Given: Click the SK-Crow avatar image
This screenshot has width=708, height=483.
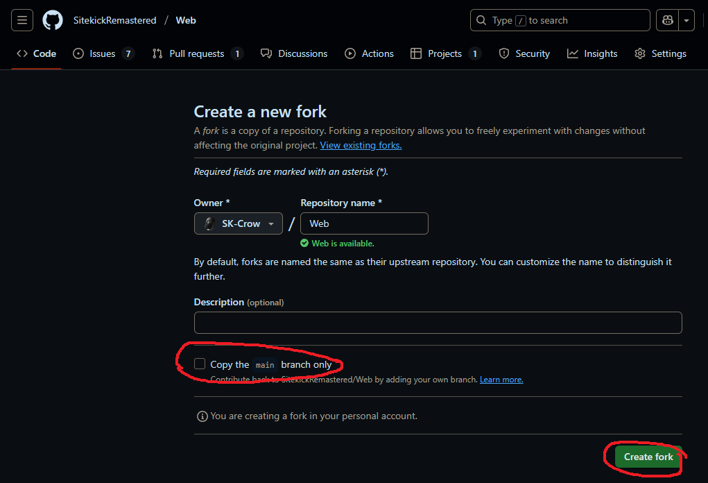Looking at the screenshot, I should tap(209, 223).
